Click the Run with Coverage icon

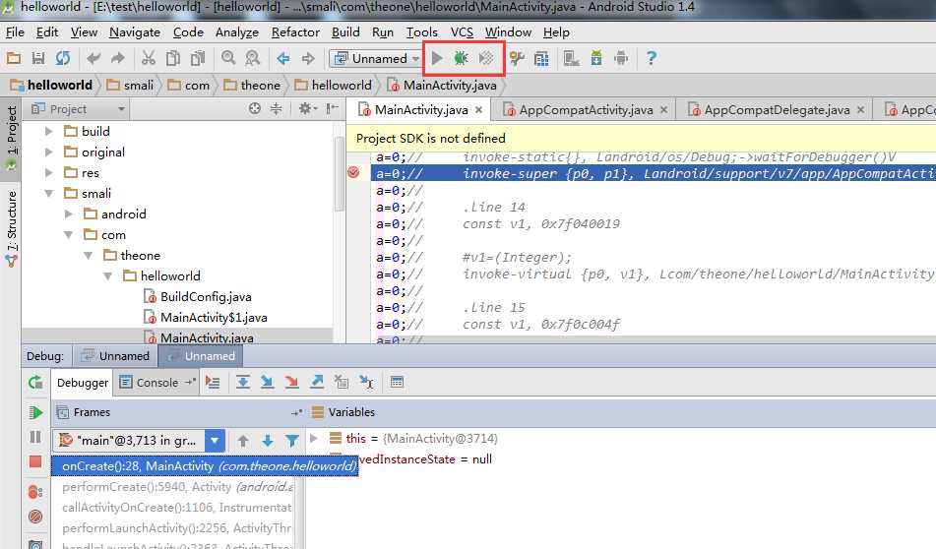pos(486,58)
